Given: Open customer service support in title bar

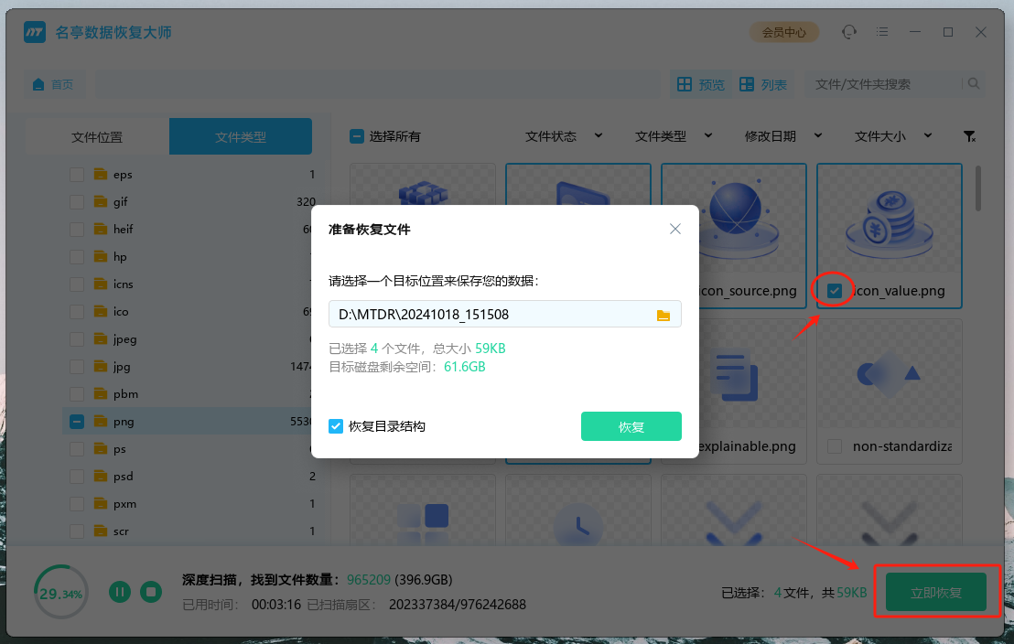Looking at the screenshot, I should [849, 32].
